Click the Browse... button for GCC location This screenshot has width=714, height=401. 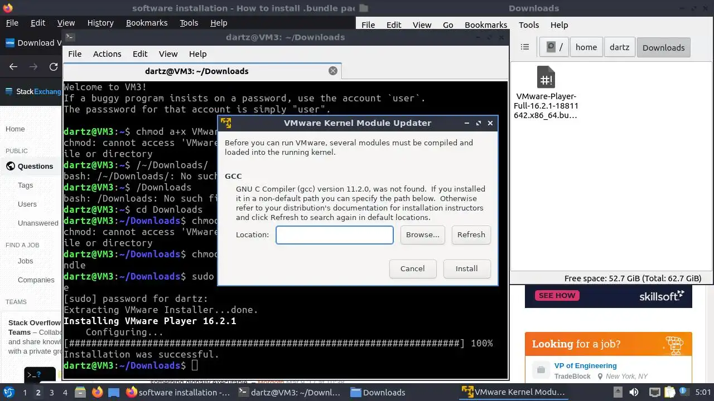(422, 234)
